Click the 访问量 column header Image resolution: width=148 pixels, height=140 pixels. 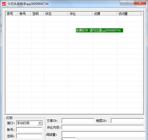point(129,14)
